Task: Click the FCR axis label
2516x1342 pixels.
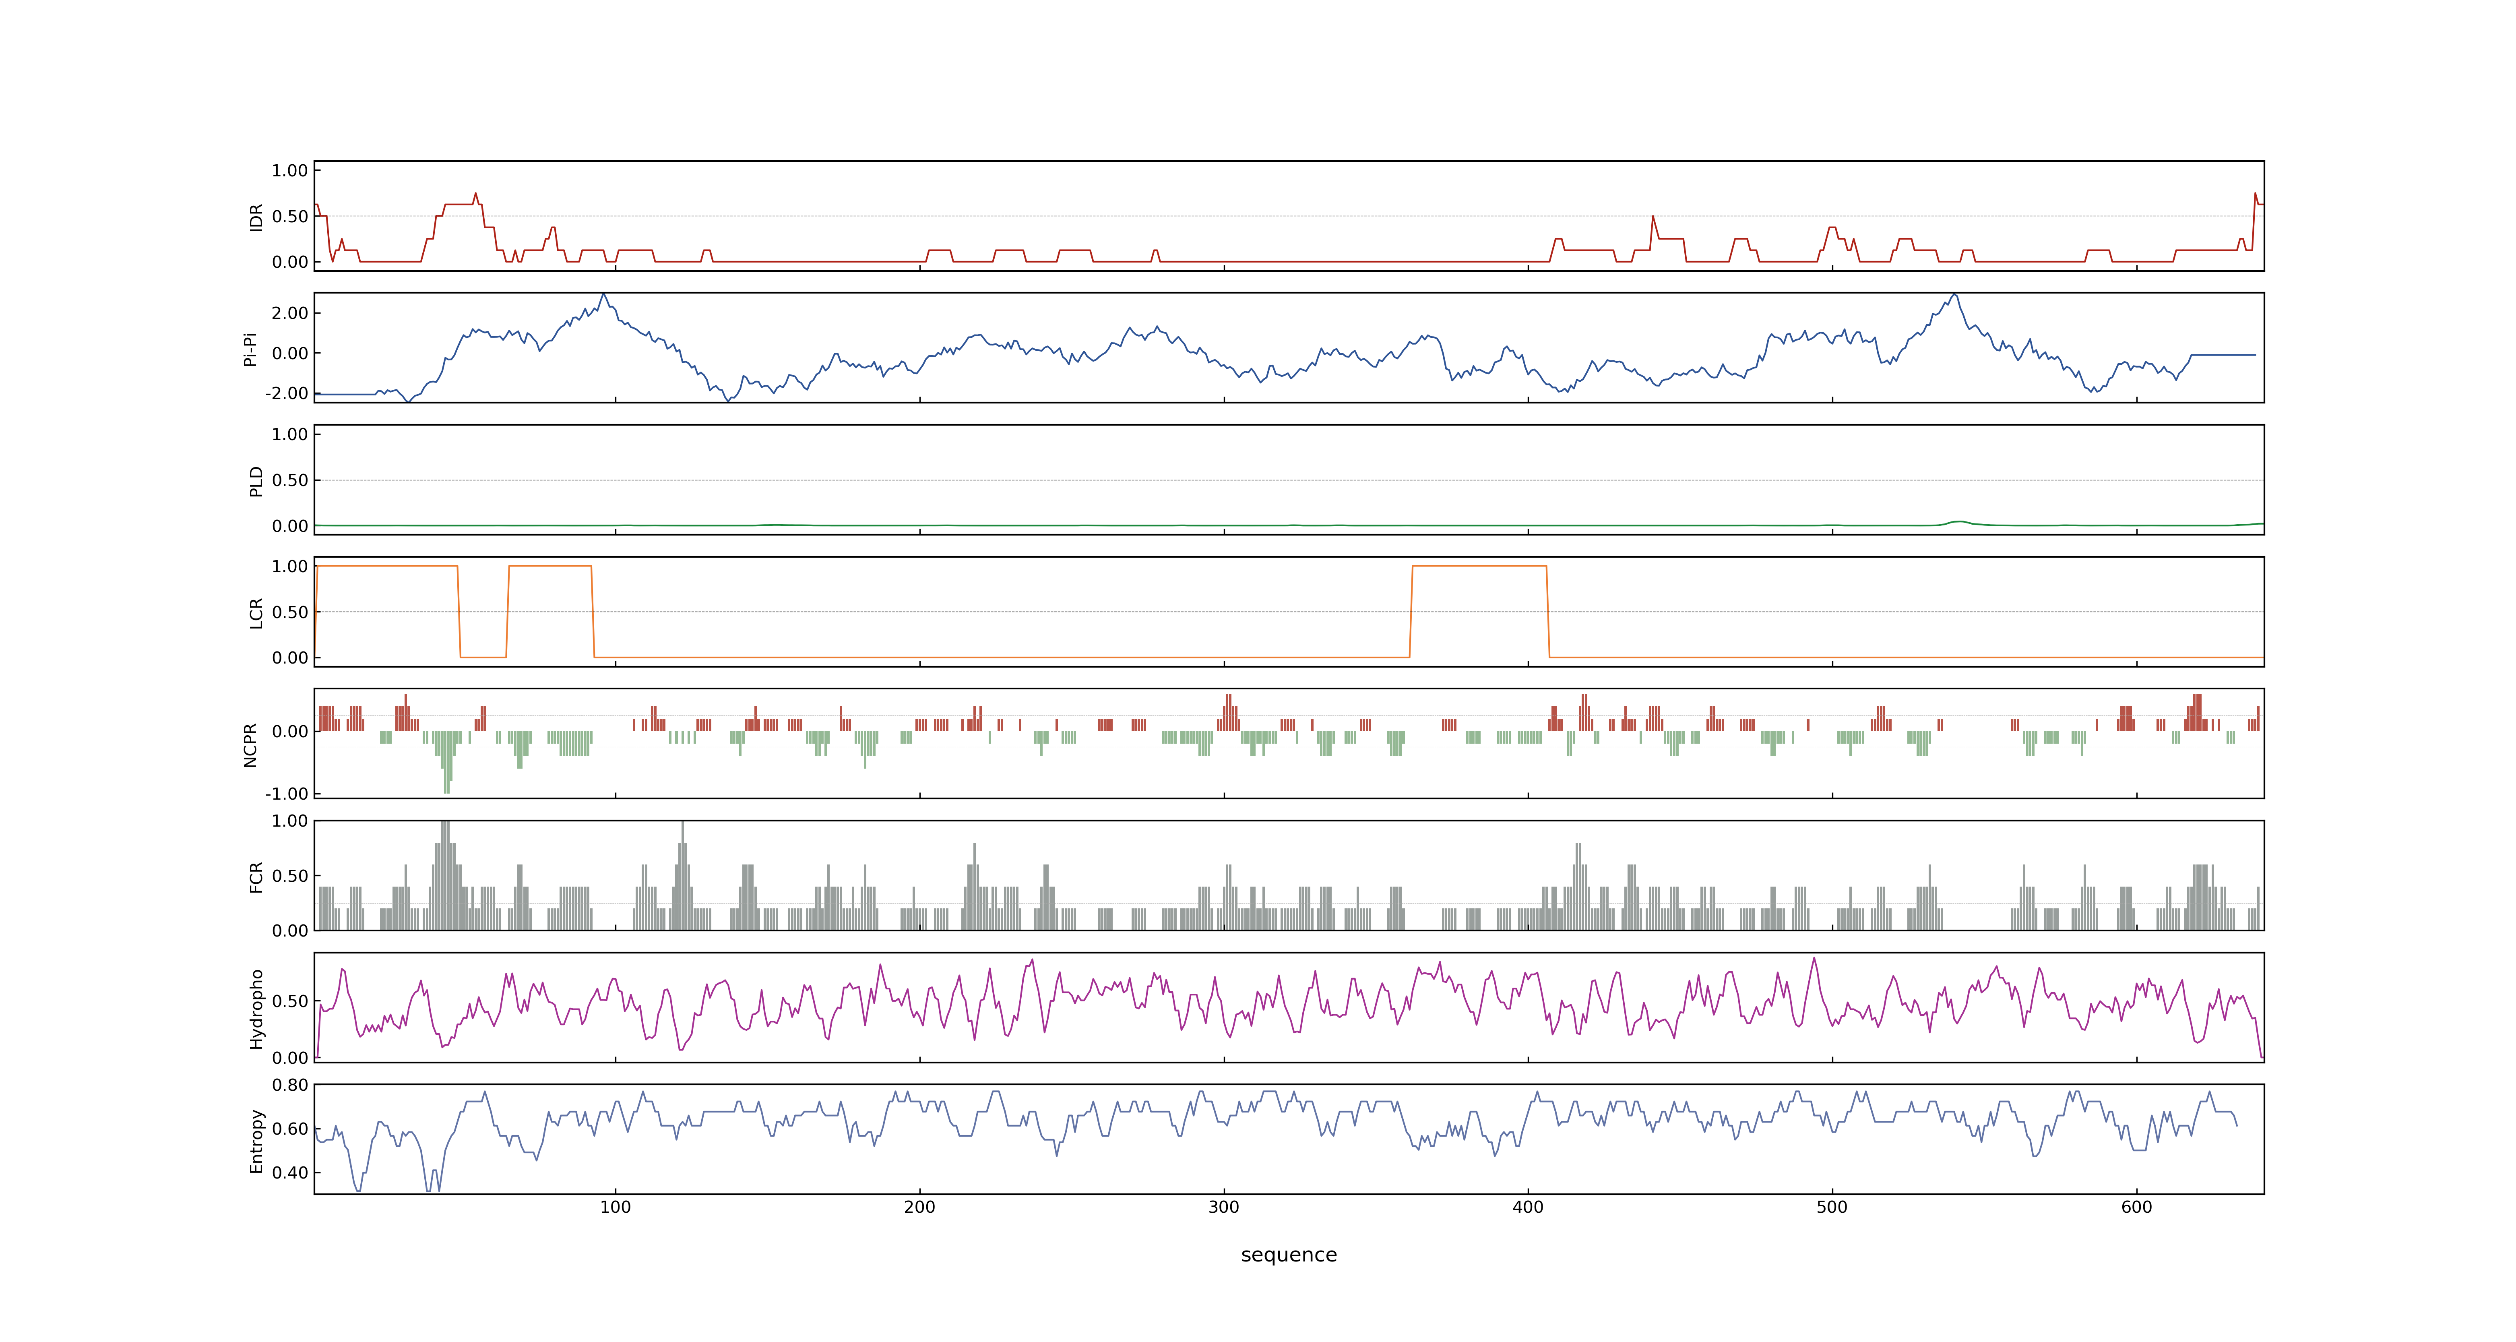Action: coord(256,876)
